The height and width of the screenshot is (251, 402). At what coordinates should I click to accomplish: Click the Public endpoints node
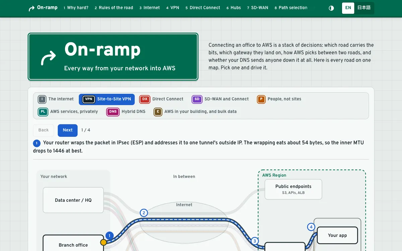pos(293,189)
